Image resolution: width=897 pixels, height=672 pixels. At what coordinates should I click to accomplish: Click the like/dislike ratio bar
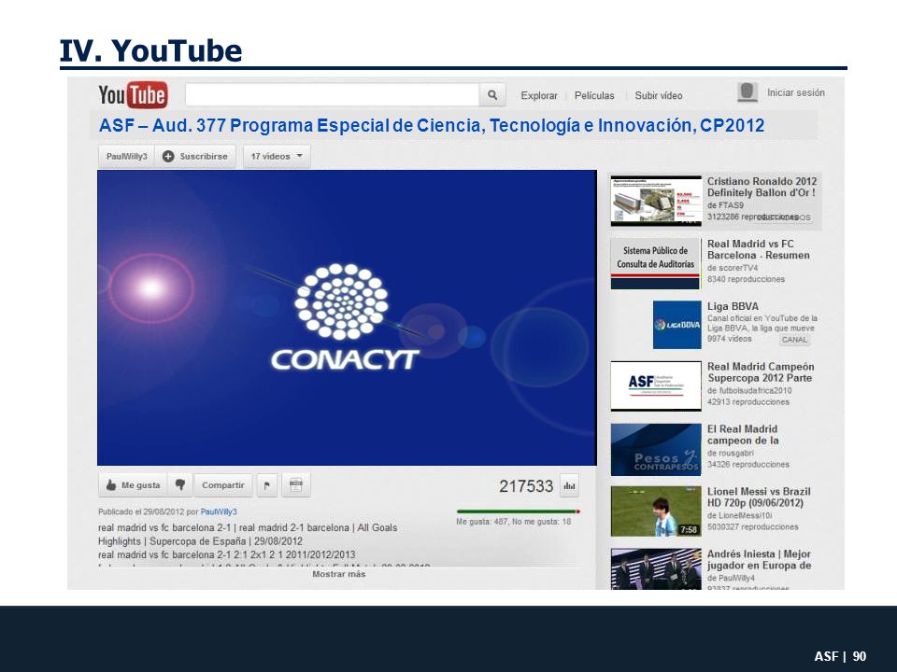click(x=519, y=511)
